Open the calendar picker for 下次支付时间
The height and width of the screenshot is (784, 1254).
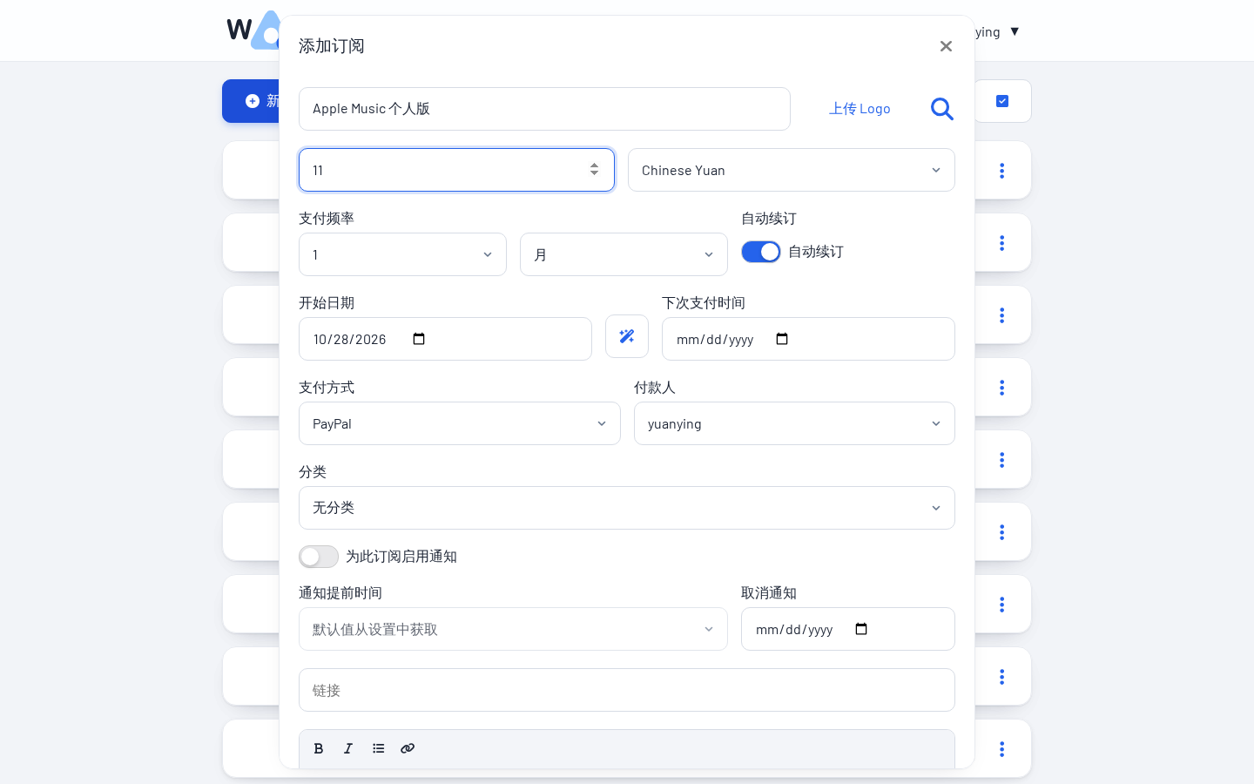pyautogui.click(x=782, y=339)
